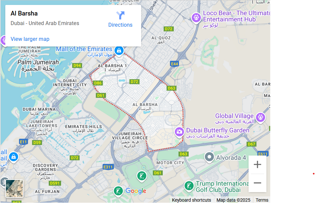The height and width of the screenshot is (203, 315).
Task: Switch to satellite view via the thumbnail
Action: 14,188
